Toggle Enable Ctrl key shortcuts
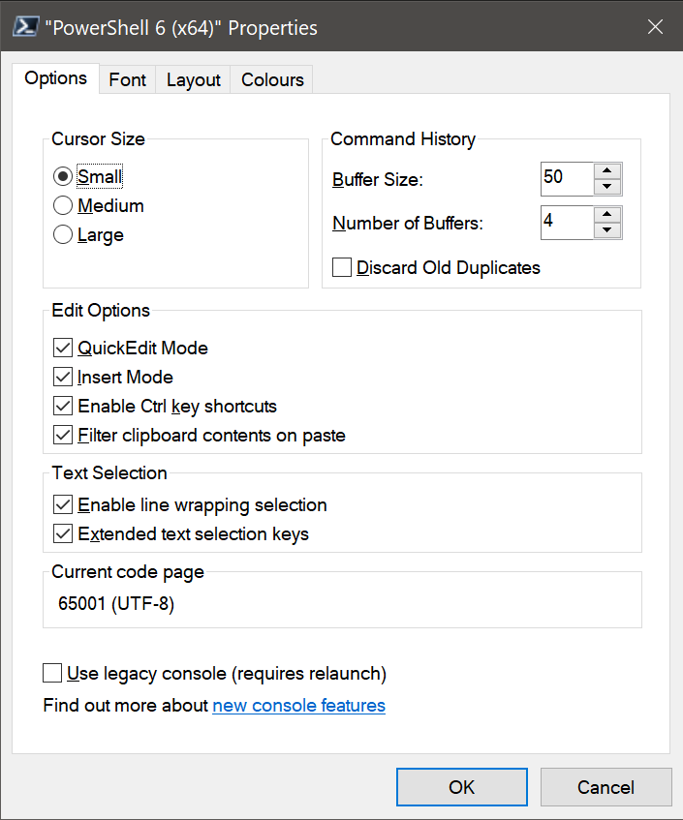683x820 pixels. pyautogui.click(x=63, y=406)
